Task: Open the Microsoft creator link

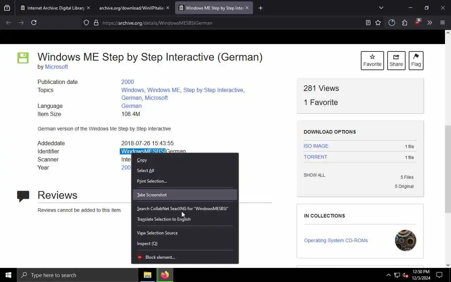Action: pyautogui.click(x=56, y=67)
